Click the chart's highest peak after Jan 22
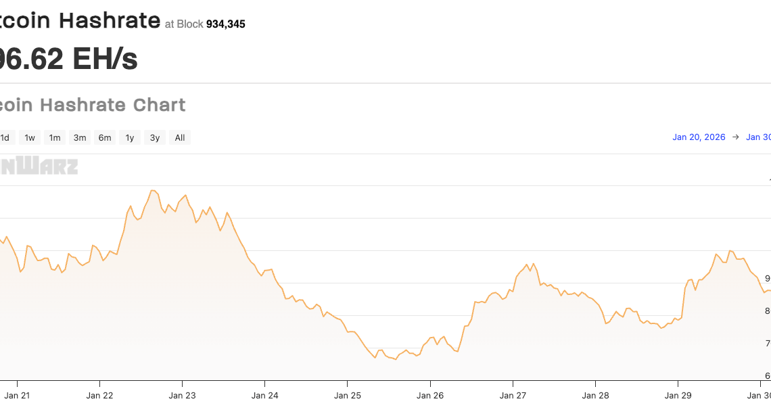 coord(153,191)
